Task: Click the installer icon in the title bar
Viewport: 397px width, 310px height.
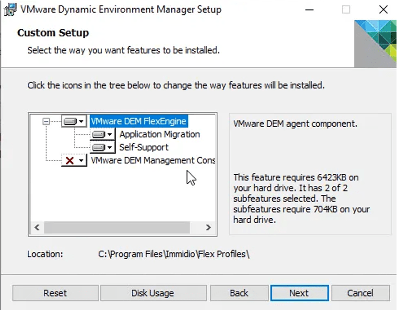Action: [x=9, y=9]
